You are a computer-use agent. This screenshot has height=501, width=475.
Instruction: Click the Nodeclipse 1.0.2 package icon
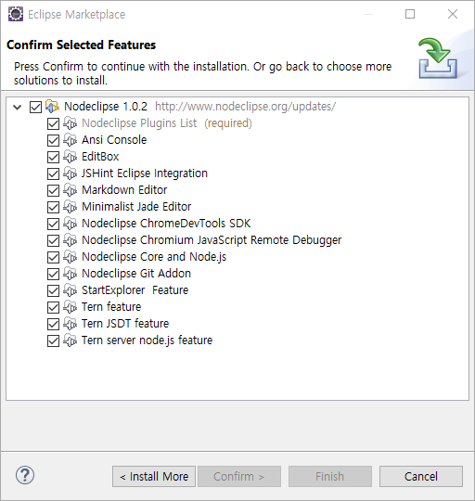click(x=52, y=107)
